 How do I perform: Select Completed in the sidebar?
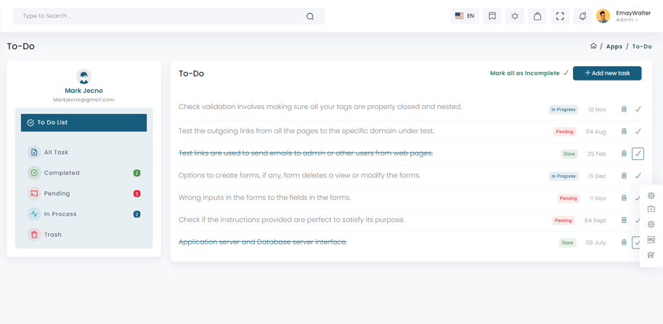pos(62,173)
